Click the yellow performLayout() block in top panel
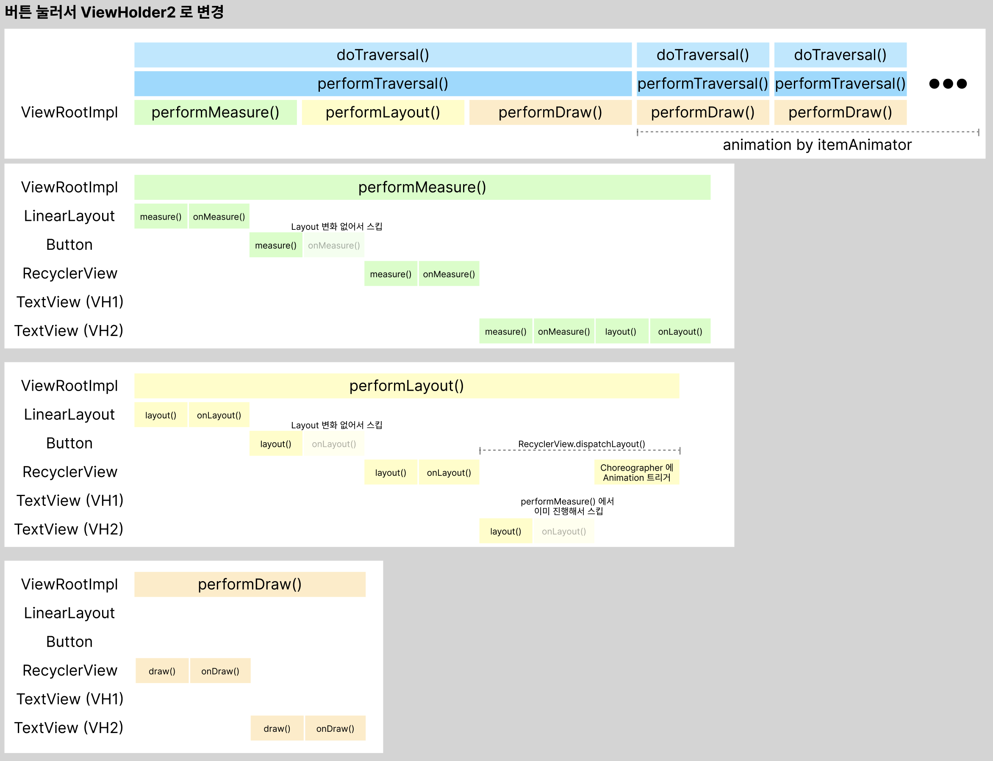Image resolution: width=993 pixels, height=761 pixels. tap(383, 112)
